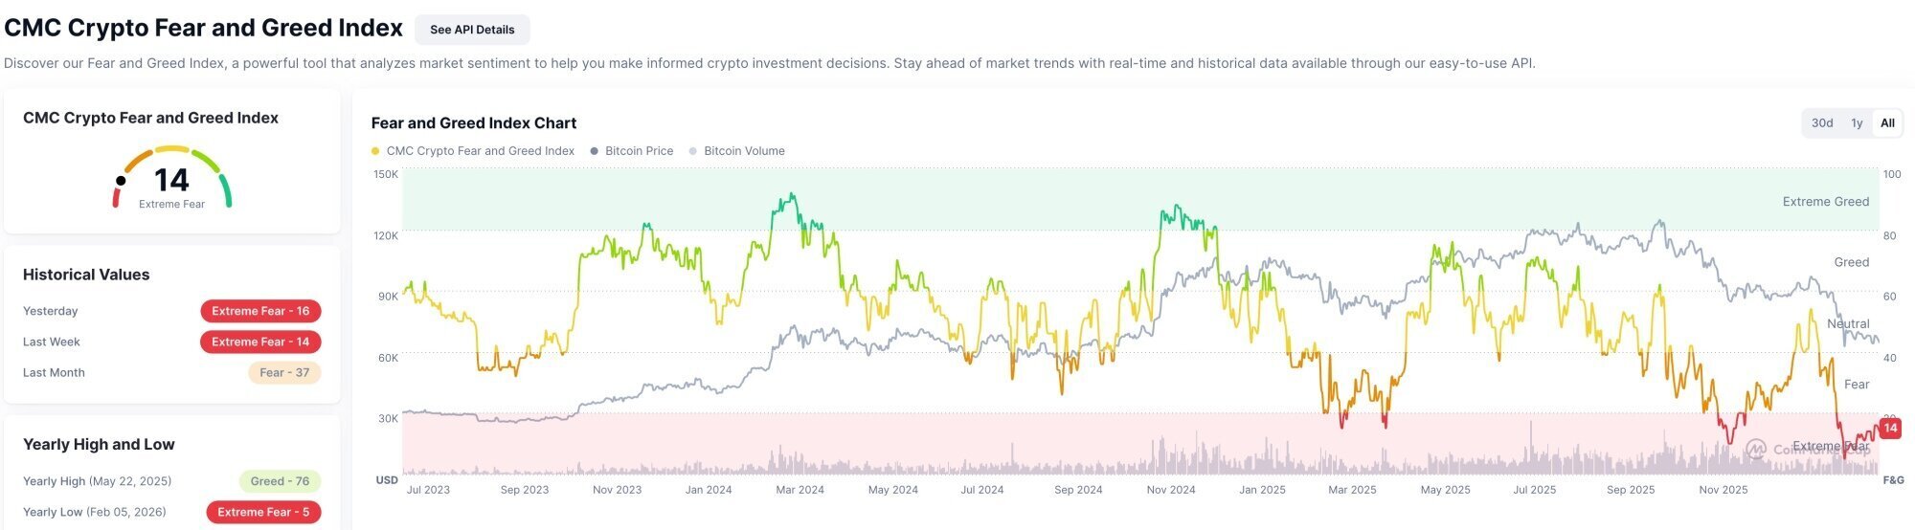Click the Fear and Greed Index Chart heading
This screenshot has width=1915, height=530.
tap(473, 123)
